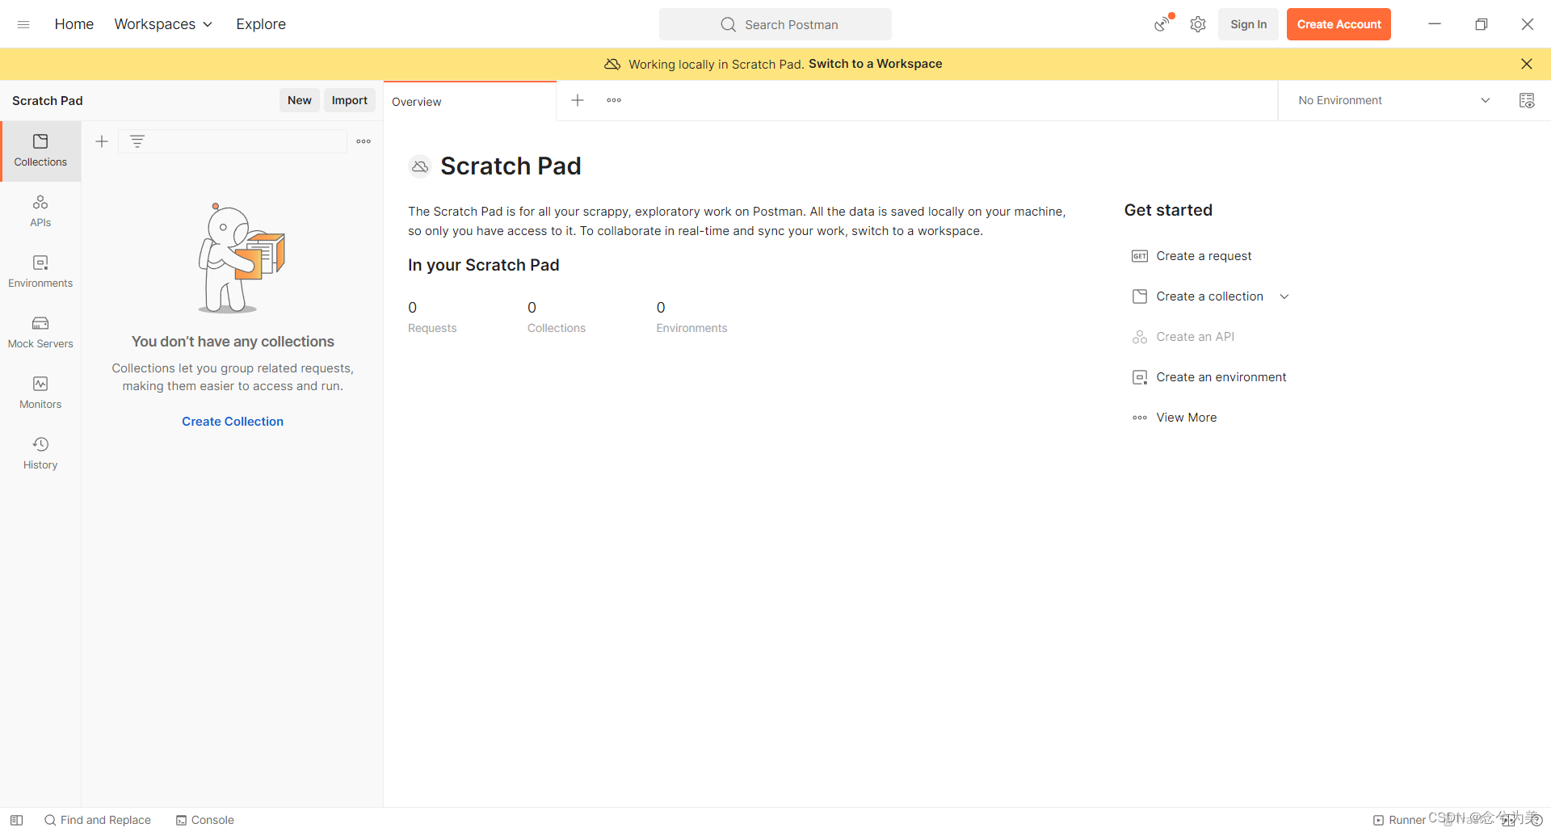
Task: Open tab options ellipsis next to plus
Action: 614,100
